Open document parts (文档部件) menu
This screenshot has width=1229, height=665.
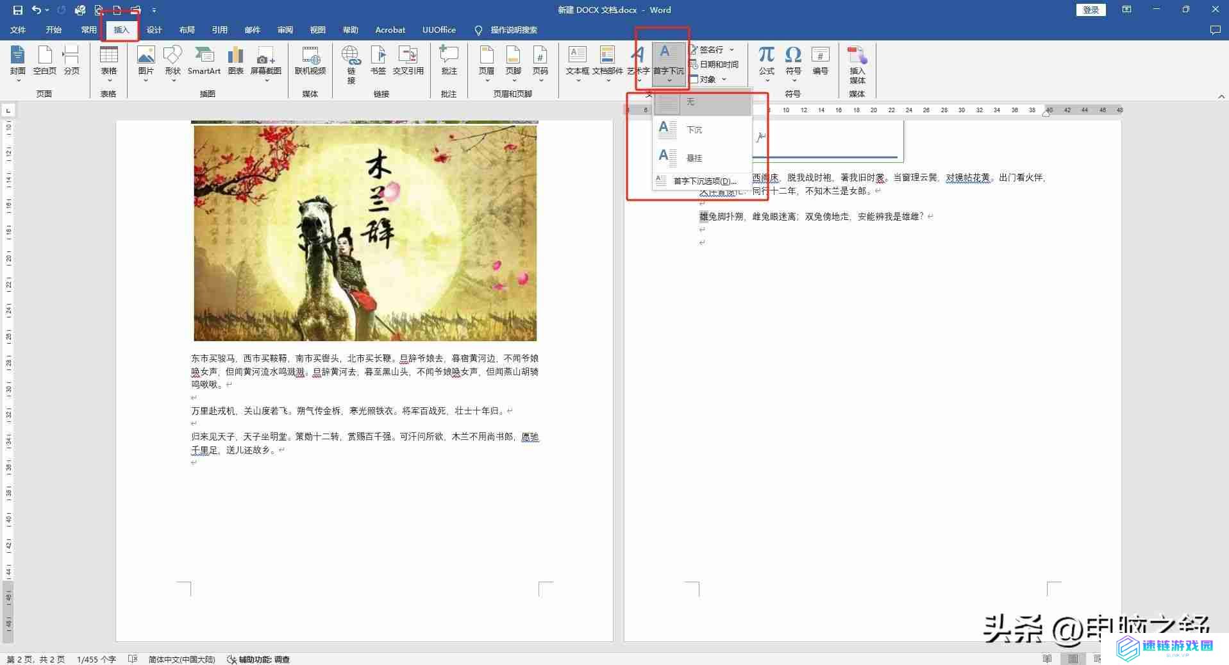pos(607,64)
